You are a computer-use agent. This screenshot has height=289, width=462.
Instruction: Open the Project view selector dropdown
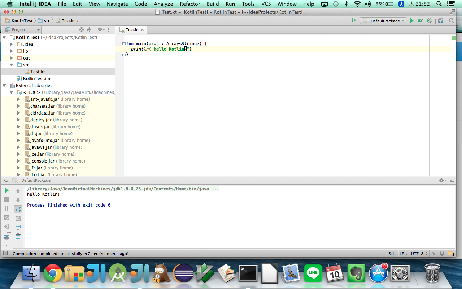click(22, 30)
